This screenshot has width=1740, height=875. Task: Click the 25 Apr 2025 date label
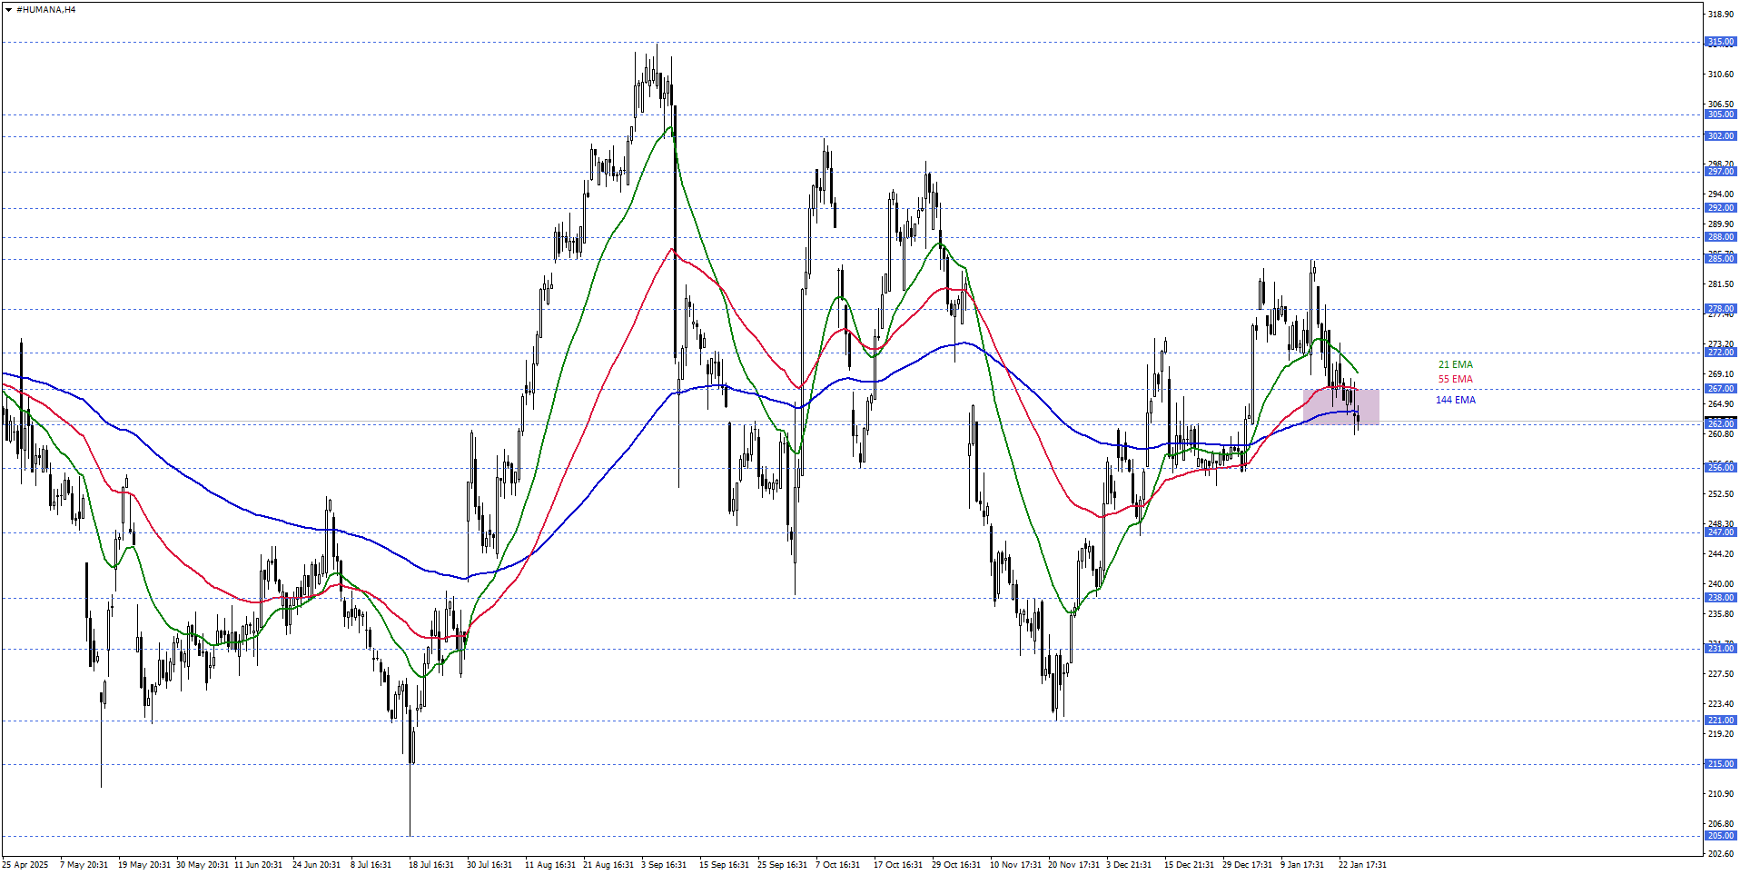25,865
